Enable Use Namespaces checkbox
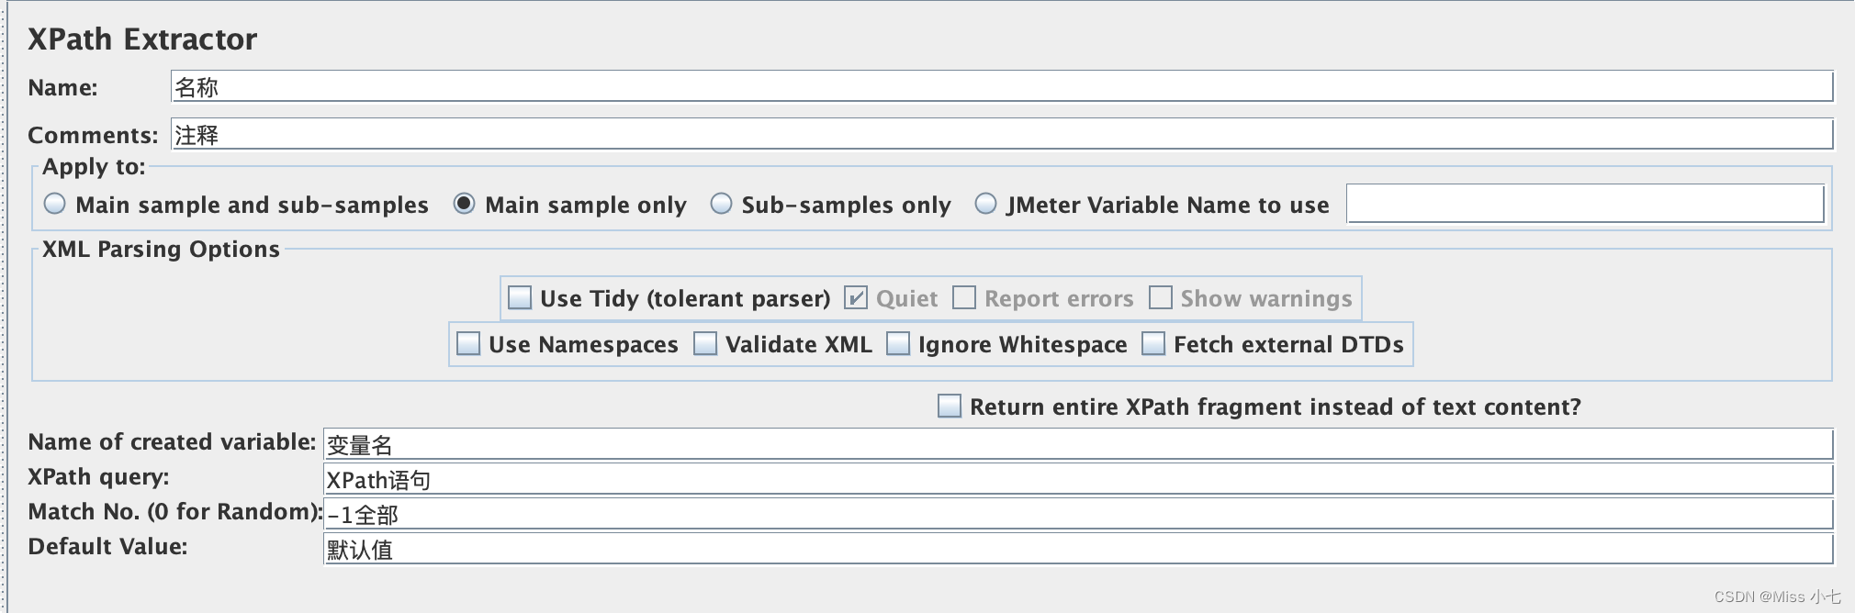Screen dimensions: 1855x613 pos(468,344)
